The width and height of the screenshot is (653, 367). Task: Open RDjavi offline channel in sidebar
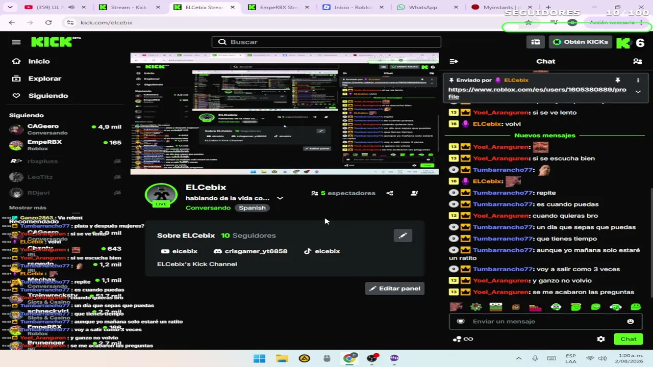(65, 193)
